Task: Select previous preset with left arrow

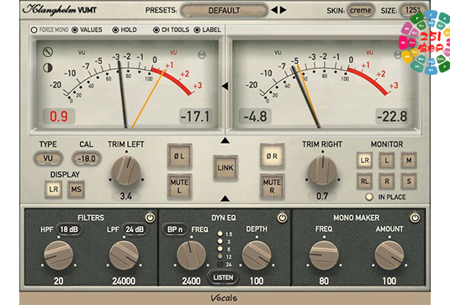Action: coord(274,10)
